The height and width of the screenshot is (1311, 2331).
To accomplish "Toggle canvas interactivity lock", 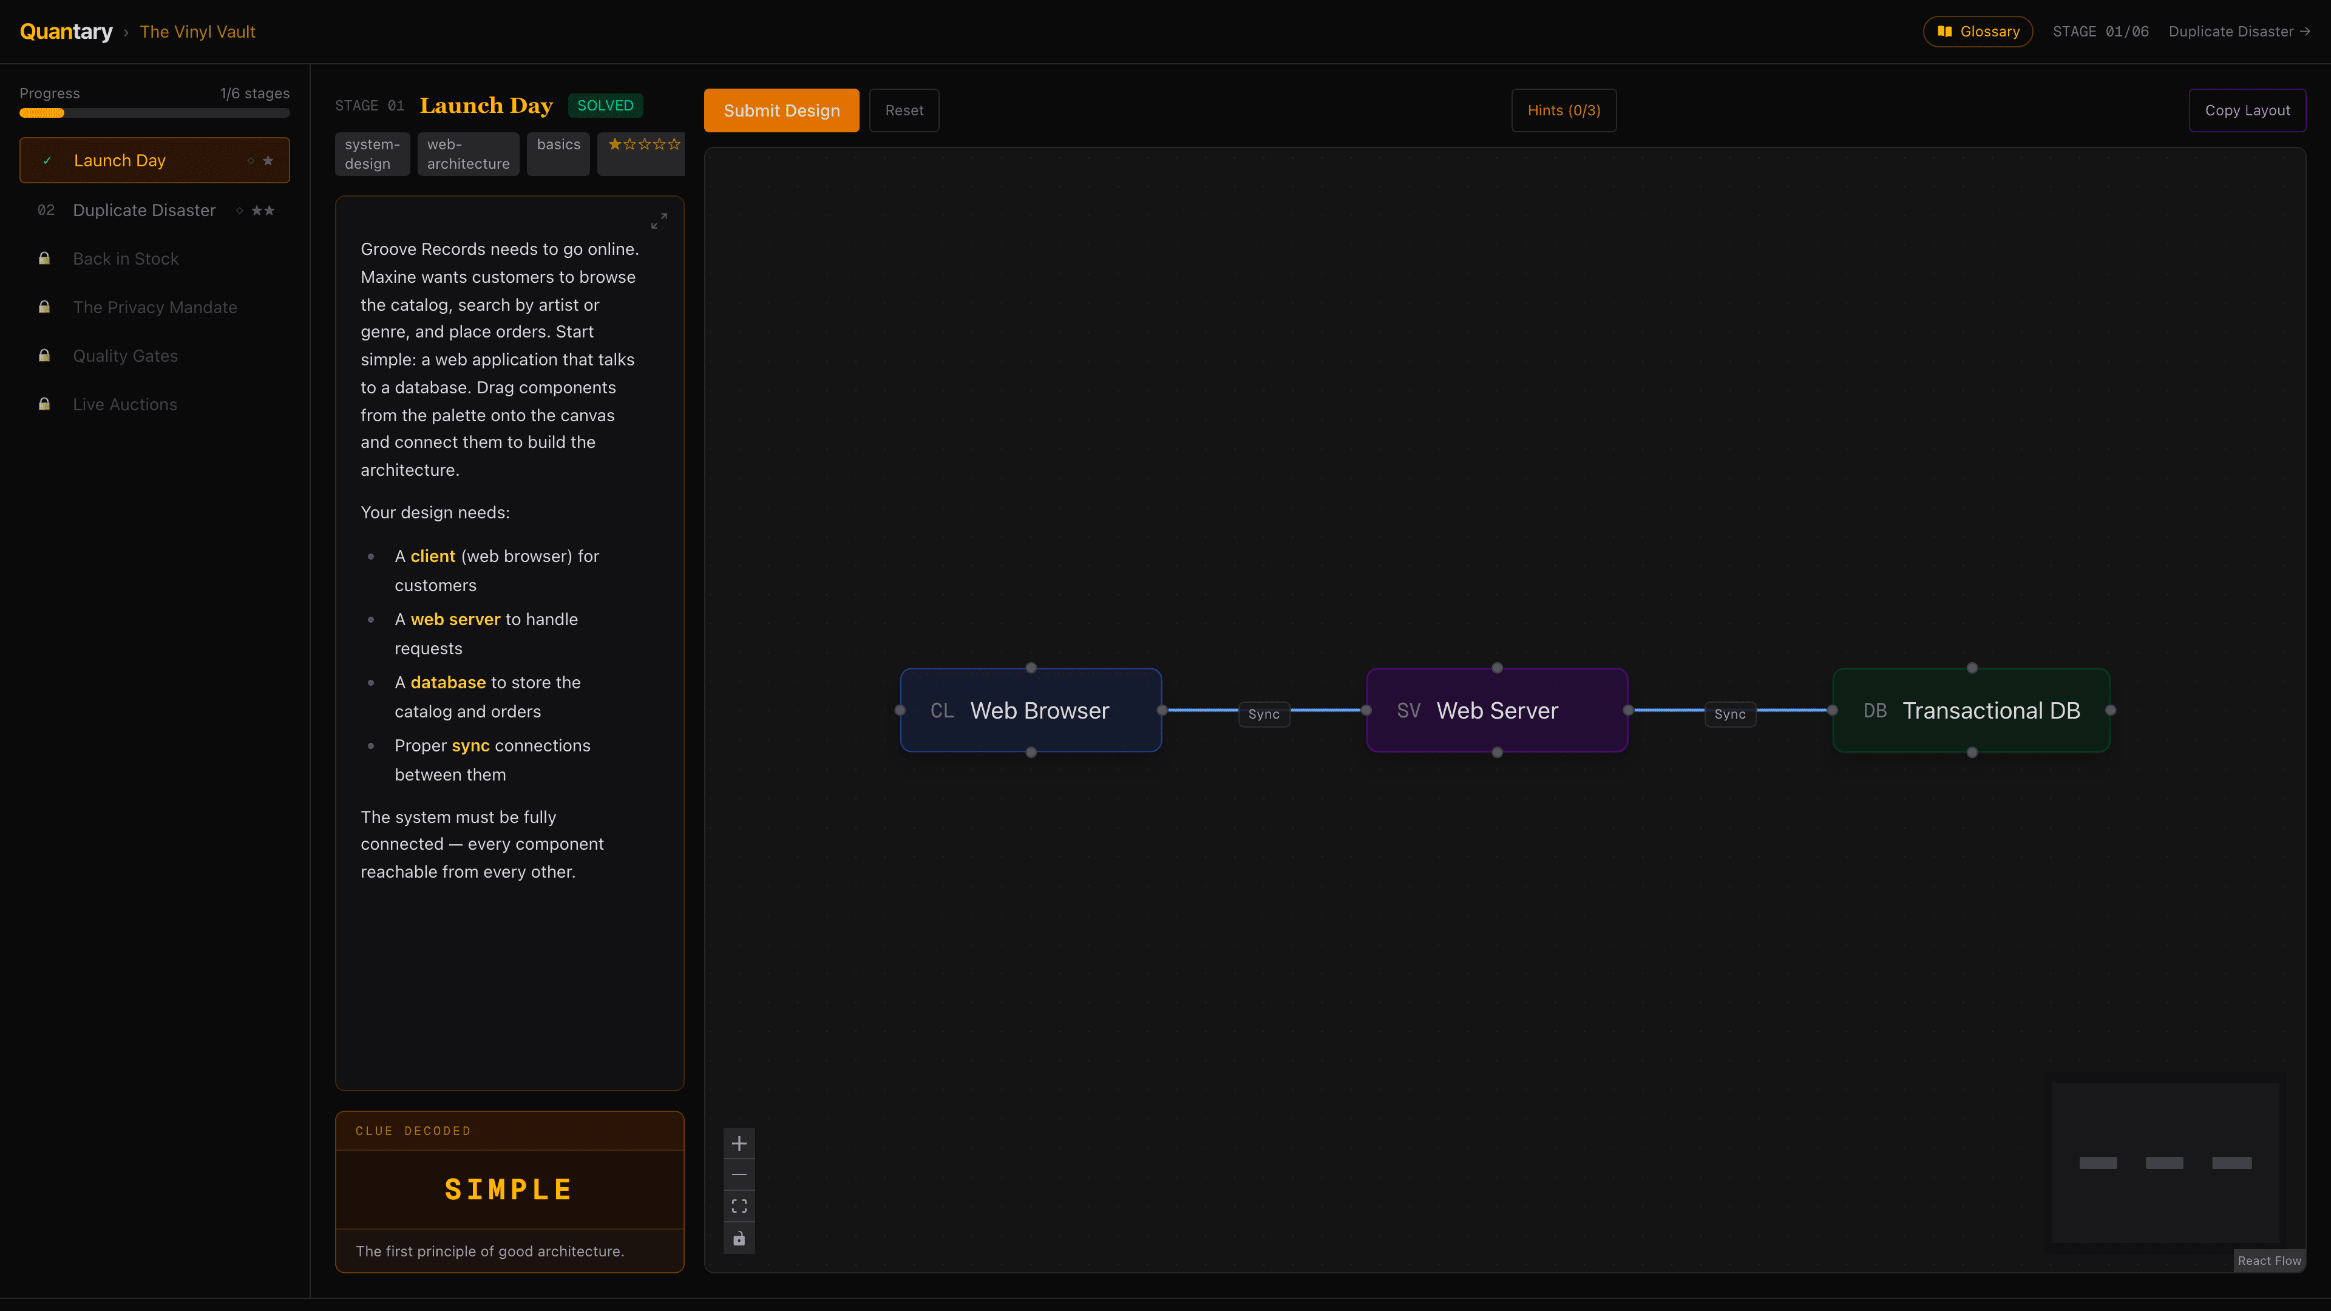I will point(739,1238).
